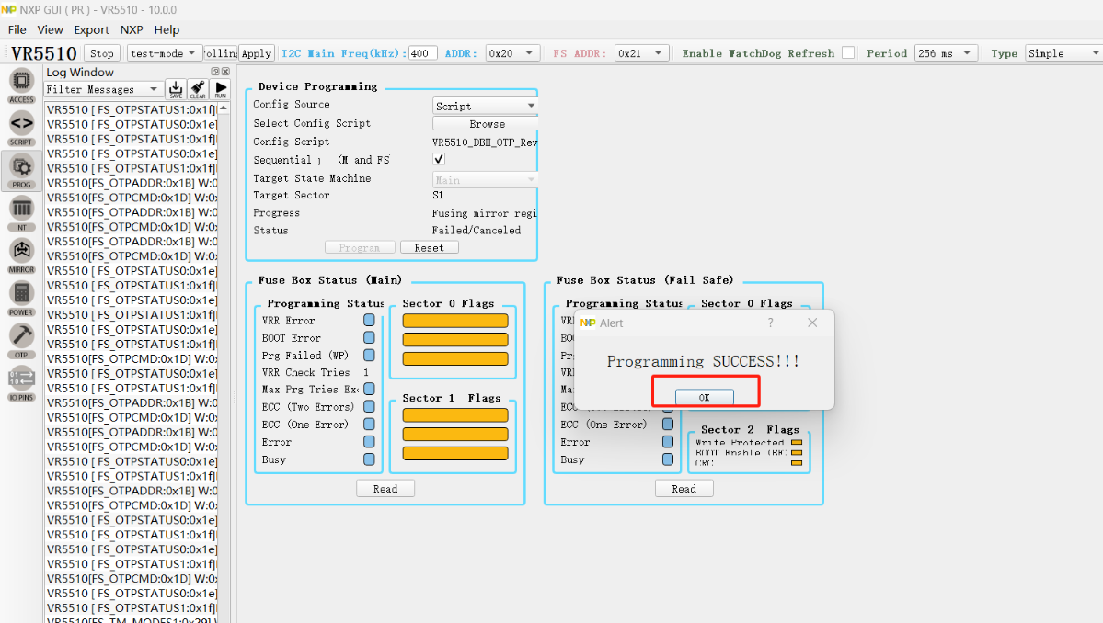Image resolution: width=1103 pixels, height=623 pixels.
Task: Open the Filter Messages dropdown
Action: click(103, 89)
